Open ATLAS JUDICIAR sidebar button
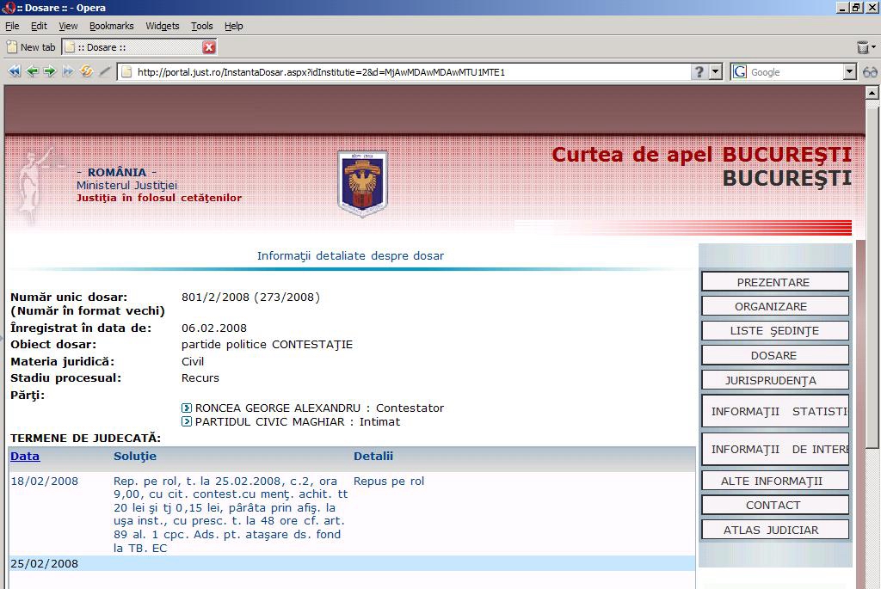Viewport: 881px width, 589px height. point(775,530)
